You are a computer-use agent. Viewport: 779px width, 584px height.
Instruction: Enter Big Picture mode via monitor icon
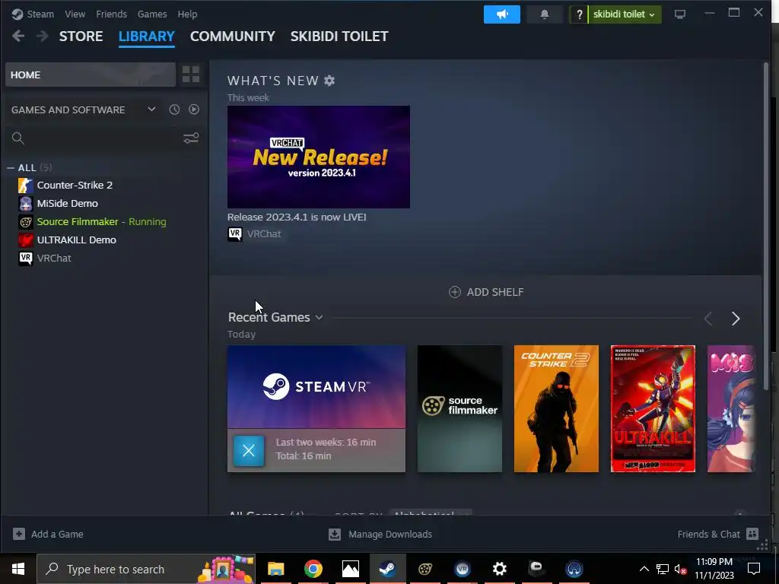coord(679,14)
